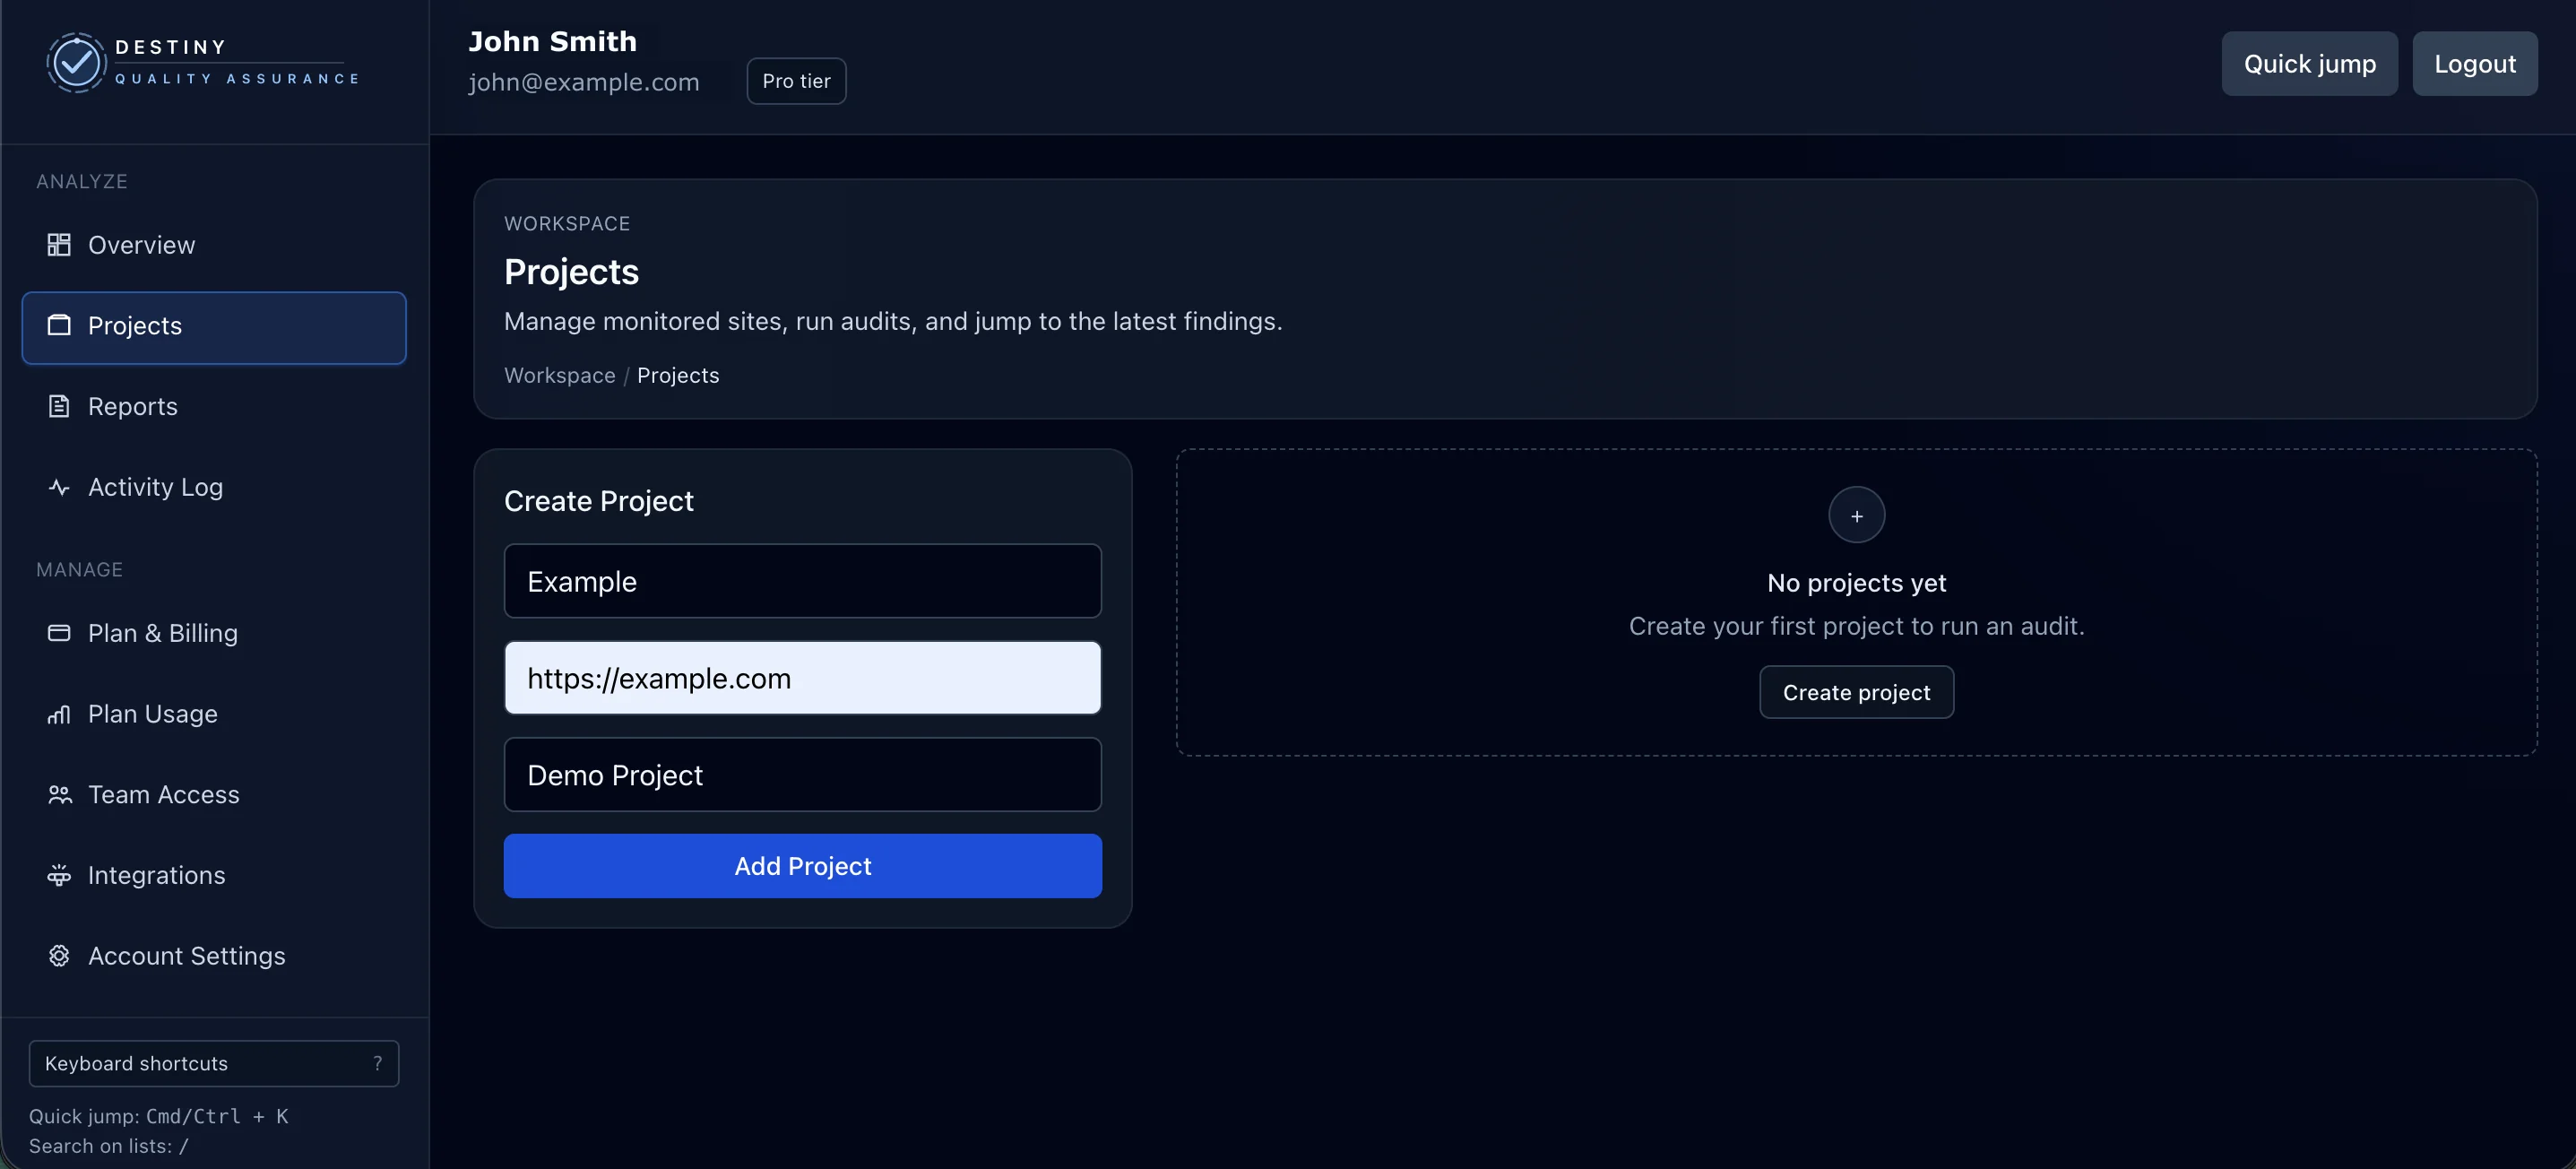Click the plus circle in empty projects panel

[x=1856, y=515]
